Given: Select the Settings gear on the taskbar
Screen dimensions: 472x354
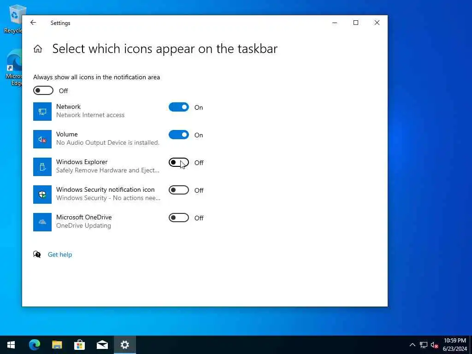Looking at the screenshot, I should pyautogui.click(x=124, y=345).
